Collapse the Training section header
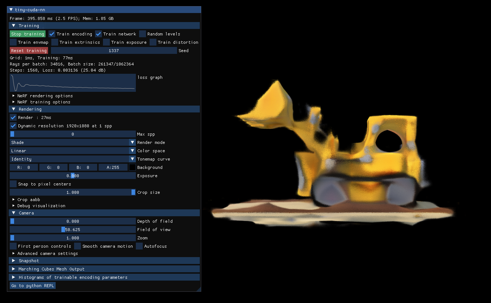The height and width of the screenshot is (303, 491). (104, 26)
